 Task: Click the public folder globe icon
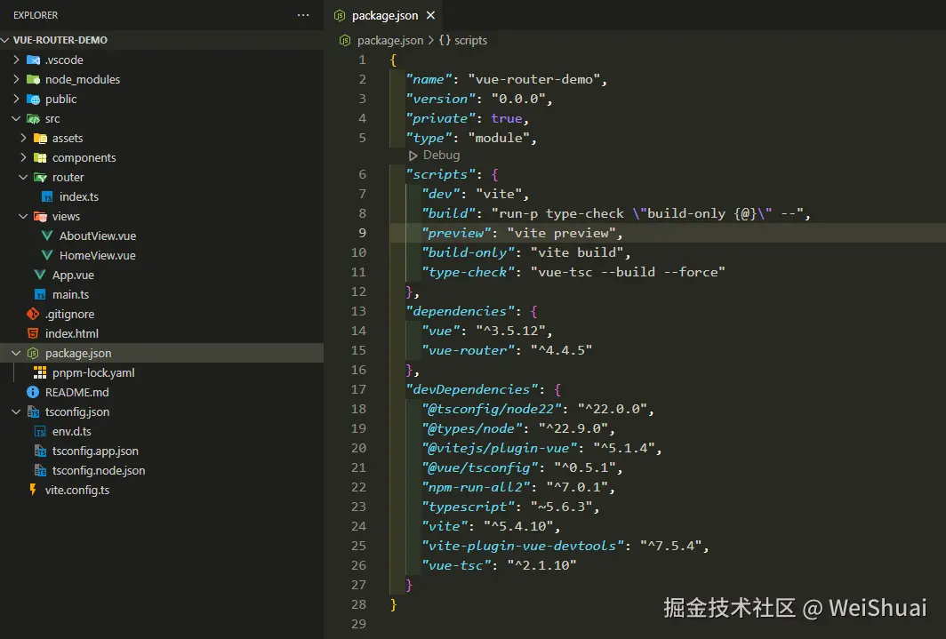pos(33,99)
